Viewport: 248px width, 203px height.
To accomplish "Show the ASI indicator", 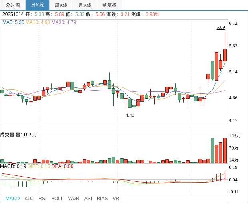I will click(88, 199).
